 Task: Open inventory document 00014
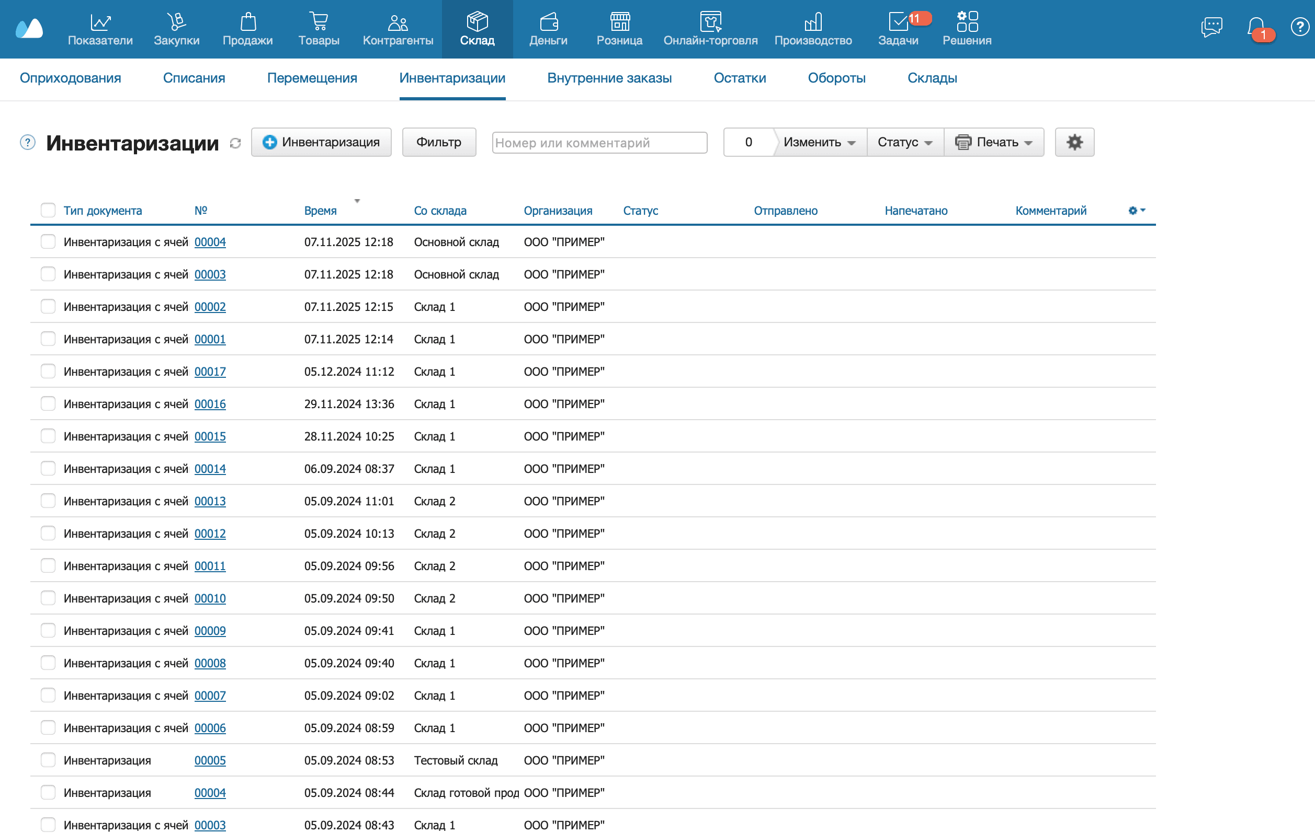click(210, 468)
